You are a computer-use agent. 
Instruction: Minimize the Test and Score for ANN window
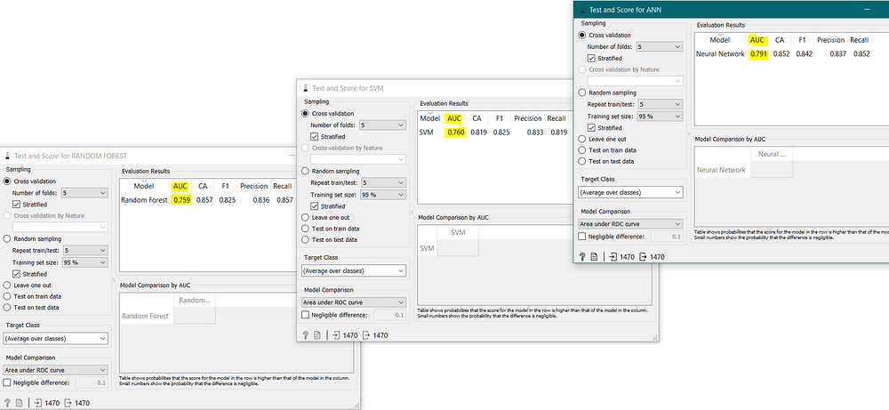coord(867,10)
